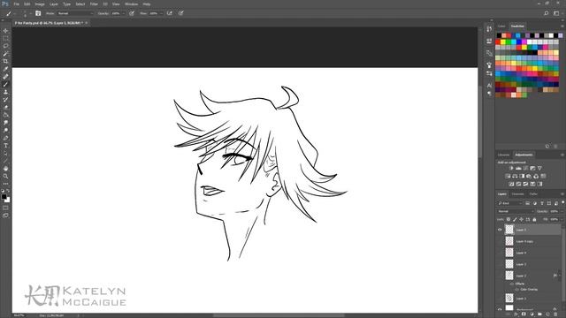Image resolution: width=566 pixels, height=318 pixels.
Task: Open the Image menu
Action: [40, 4]
